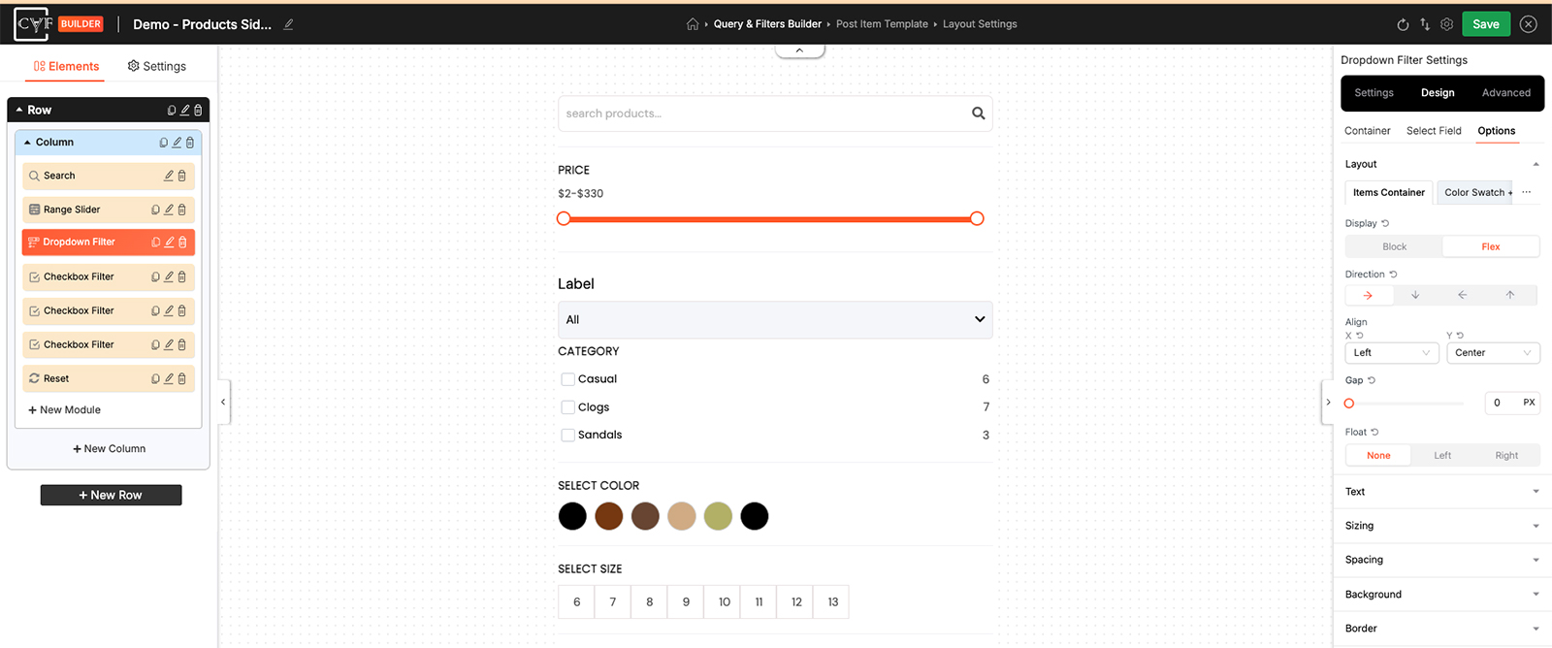Screen dimensions: 1552x648
Task: Save the layout with Save button
Action: pyautogui.click(x=1486, y=24)
